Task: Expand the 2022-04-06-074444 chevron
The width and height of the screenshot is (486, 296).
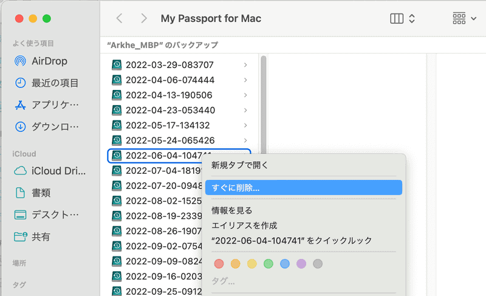Action: [x=245, y=80]
